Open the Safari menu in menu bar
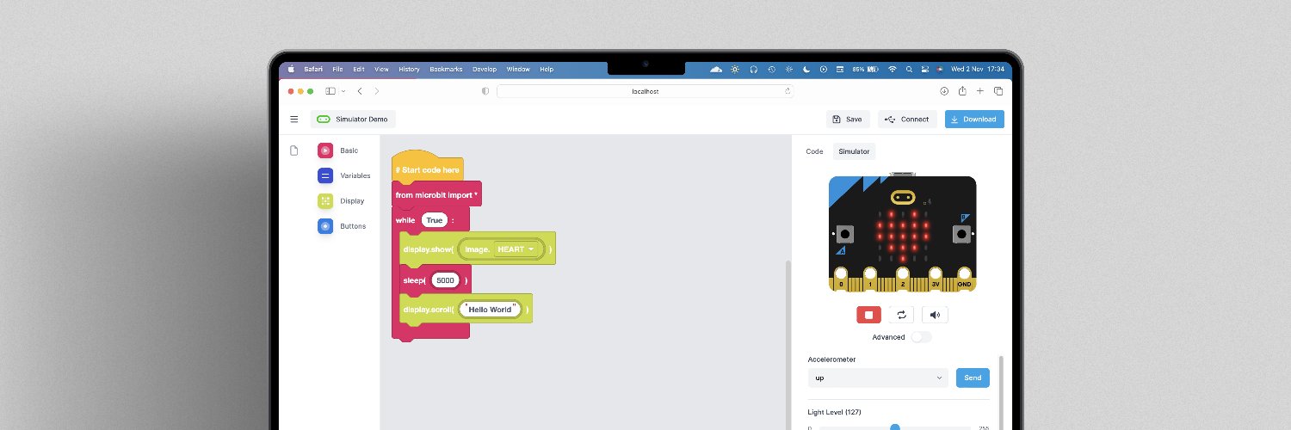1291x430 pixels. [312, 69]
